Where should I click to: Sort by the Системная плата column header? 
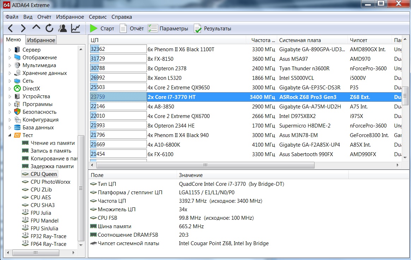(x=312, y=40)
